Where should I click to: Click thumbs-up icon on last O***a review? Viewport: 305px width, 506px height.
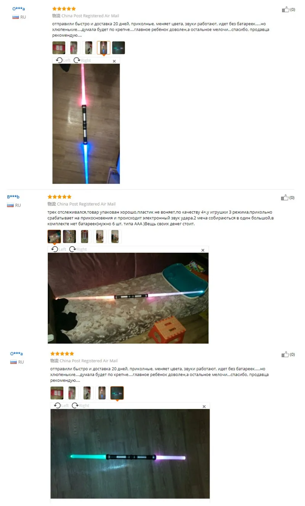(x=285, y=354)
